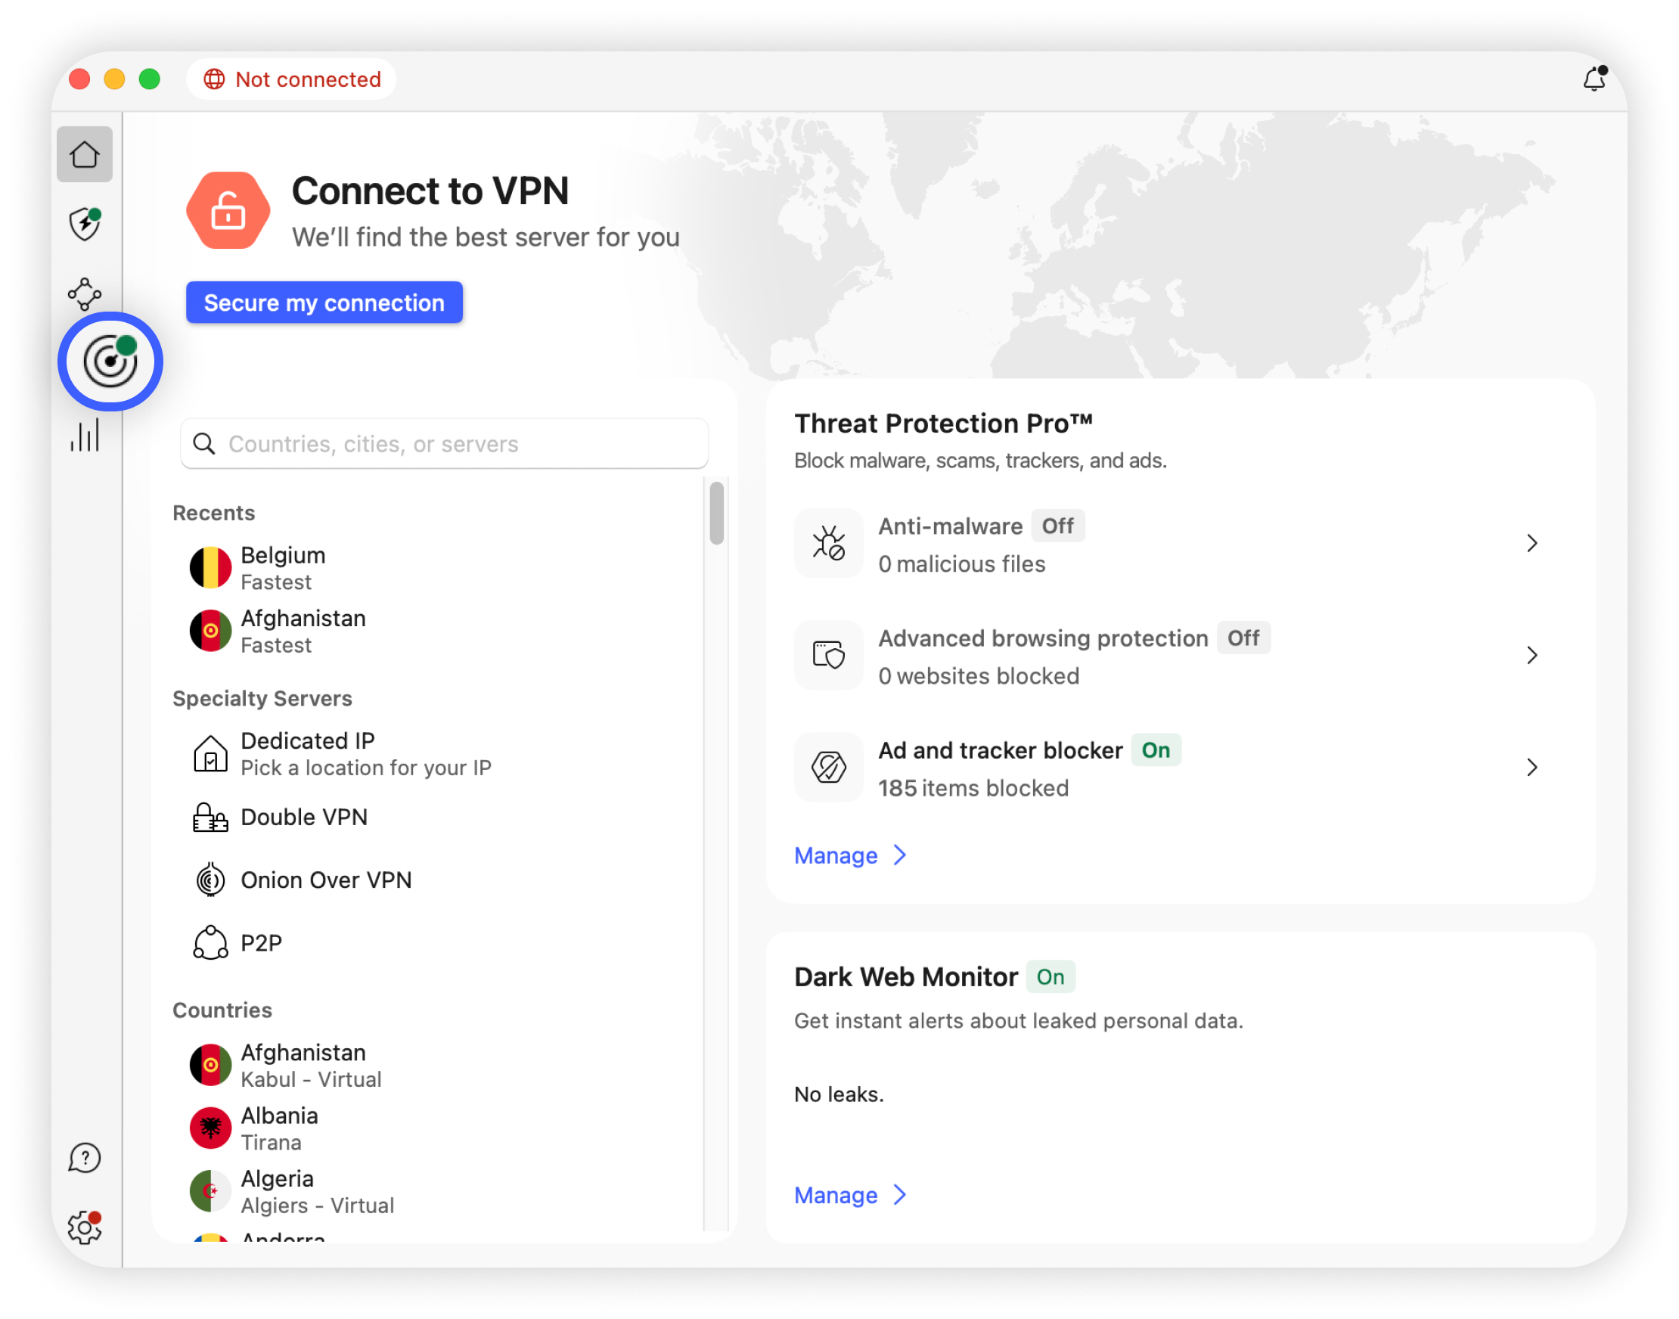Click Advanced browsing protection Off badge
This screenshot has height=1319, width=1679.
tap(1243, 638)
